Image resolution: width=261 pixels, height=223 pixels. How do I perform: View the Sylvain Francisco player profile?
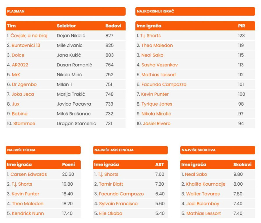point(118,204)
